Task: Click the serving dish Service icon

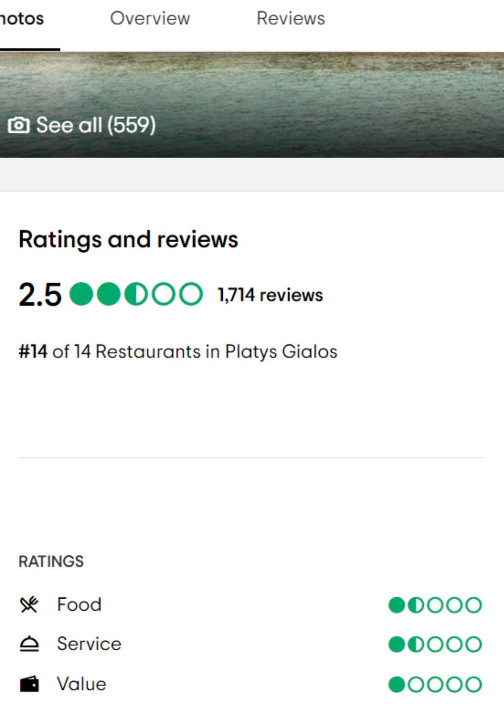Action: [x=28, y=644]
